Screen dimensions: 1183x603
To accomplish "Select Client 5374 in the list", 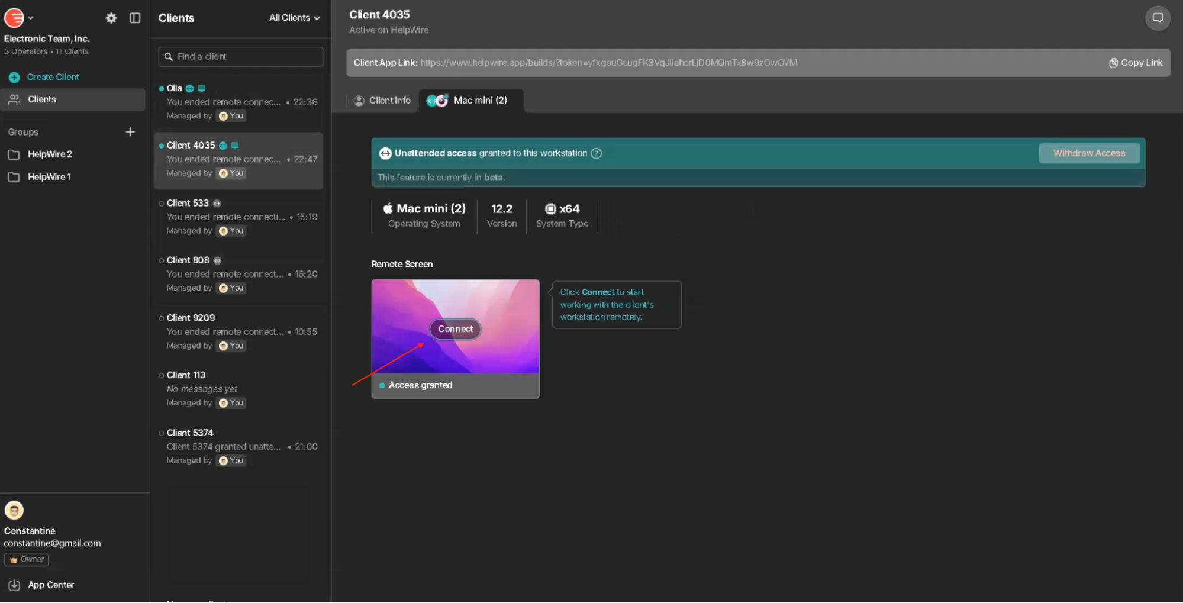I will pyautogui.click(x=238, y=446).
